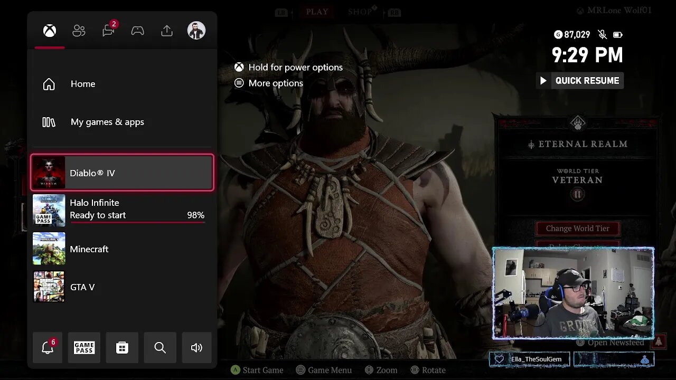Image resolution: width=676 pixels, height=380 pixels.
Task: Open the Xbox home tab icon
Action: (x=50, y=31)
